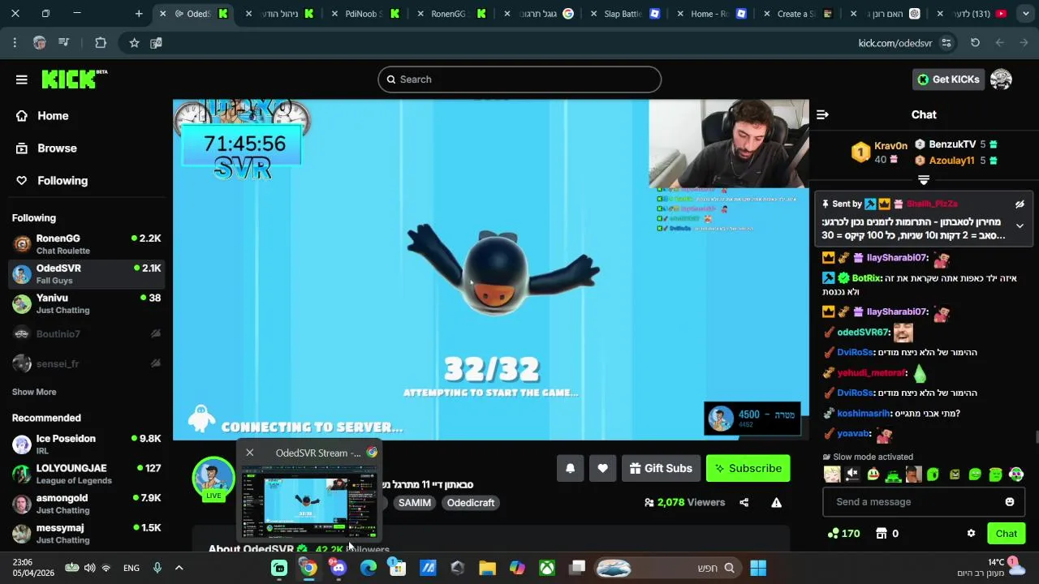The width and height of the screenshot is (1039, 584).
Task: Expand the chat leaderboard
Action: (923, 179)
